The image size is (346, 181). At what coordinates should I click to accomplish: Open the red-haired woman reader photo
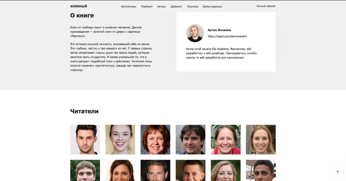155,140
